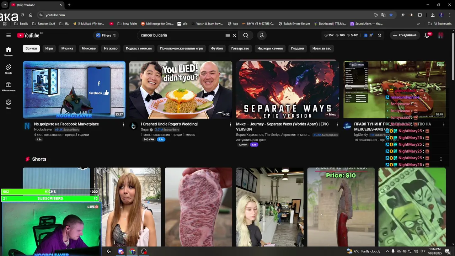
Task: Open the Guga channel name link
Action: pyautogui.click(x=145, y=129)
